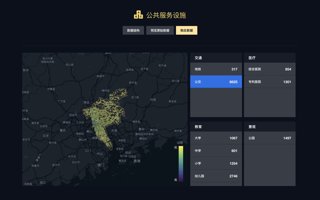Viewport: 320px width, 200px height.
Task: Click the 怀集县 label on the map
Action: point(51,89)
